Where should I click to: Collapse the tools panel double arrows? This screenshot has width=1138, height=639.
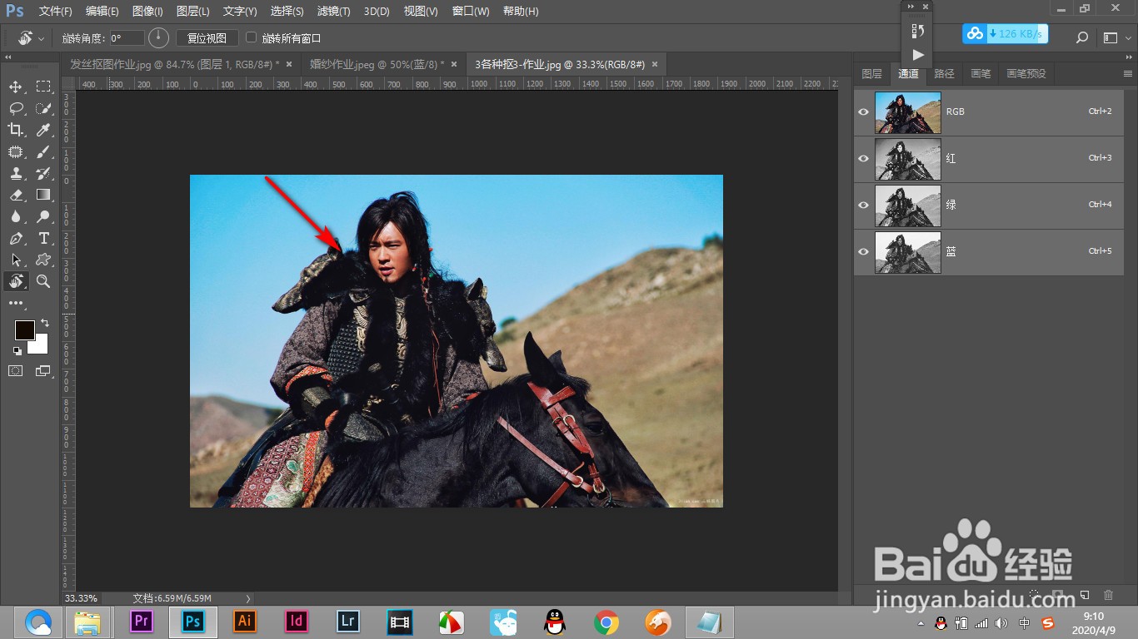tap(7, 57)
